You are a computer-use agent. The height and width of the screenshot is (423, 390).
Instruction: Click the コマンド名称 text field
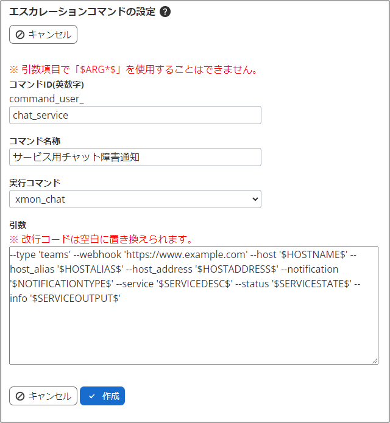click(x=135, y=157)
